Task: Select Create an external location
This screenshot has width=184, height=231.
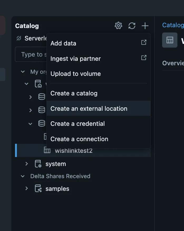Action: [89, 109]
